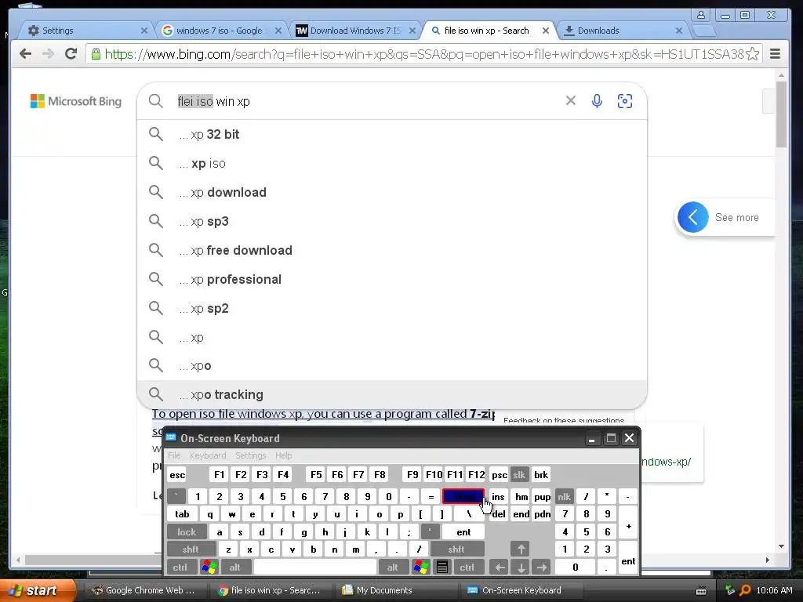This screenshot has width=803, height=602.
Task: Open On-Screen Keyboard File menu
Action: click(x=174, y=455)
